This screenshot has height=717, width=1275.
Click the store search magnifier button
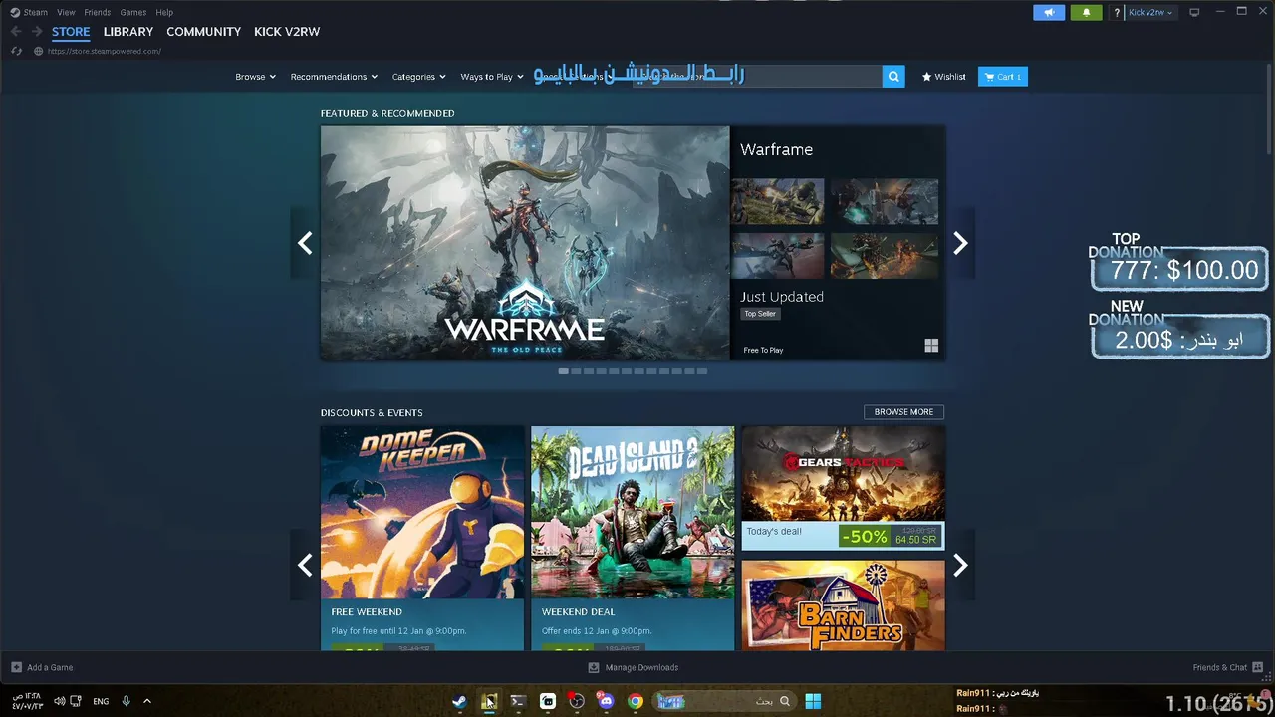coord(893,76)
